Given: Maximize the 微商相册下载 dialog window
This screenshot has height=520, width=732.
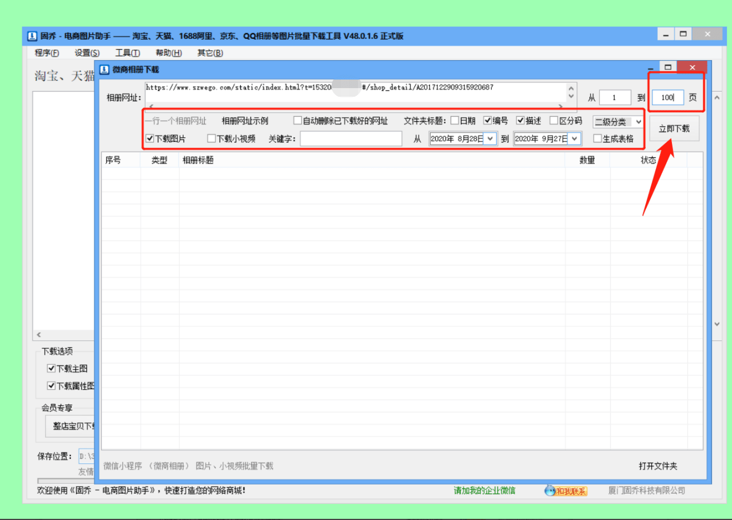Looking at the screenshot, I should tap(667, 67).
